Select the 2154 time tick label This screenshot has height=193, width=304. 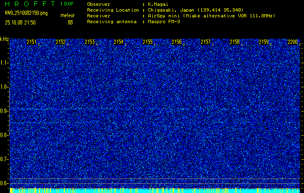point(119,42)
